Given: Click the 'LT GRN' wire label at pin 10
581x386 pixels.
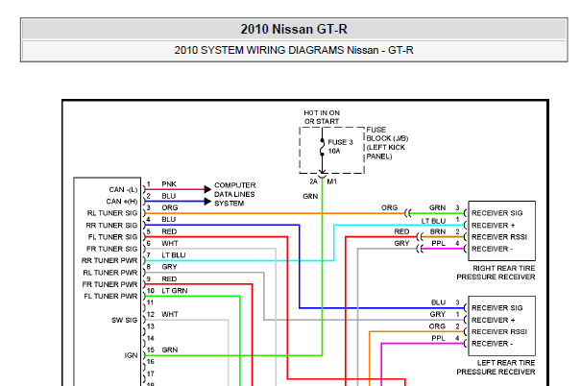Looking at the screenshot, I should pyautogui.click(x=175, y=291).
